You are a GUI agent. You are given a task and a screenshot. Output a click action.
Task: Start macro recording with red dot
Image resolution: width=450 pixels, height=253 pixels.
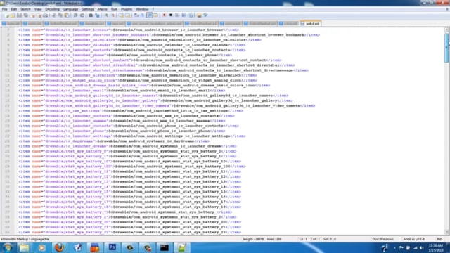(x=164, y=15)
